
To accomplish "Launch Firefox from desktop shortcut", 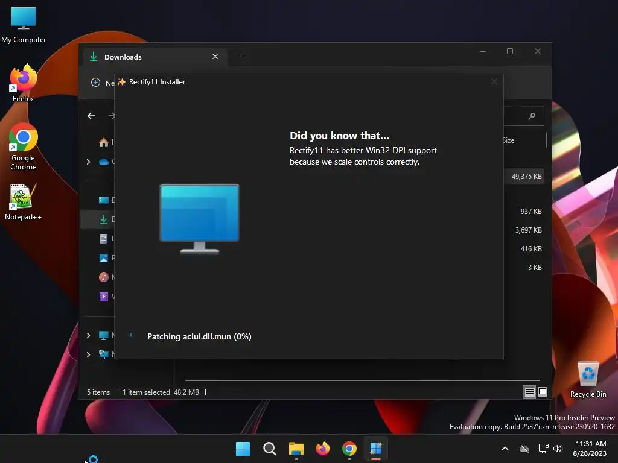I will (24, 83).
